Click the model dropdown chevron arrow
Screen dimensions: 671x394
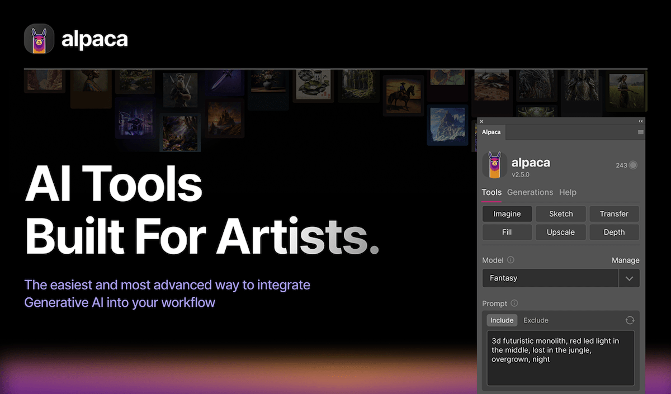[x=629, y=278]
